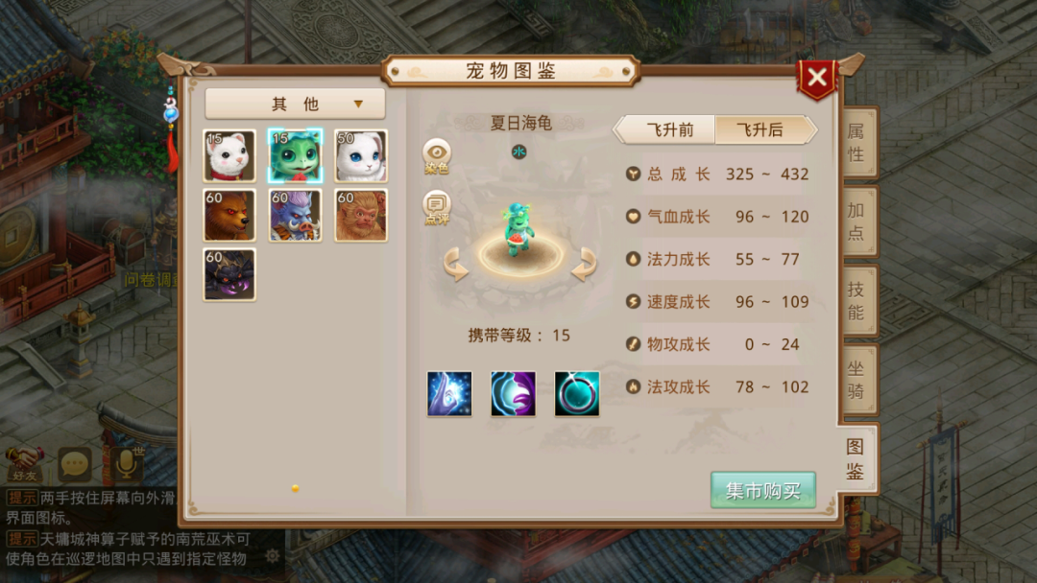The image size is (1037, 583).
Task: Select the level 60 brown bear thumbnail
Action: (x=229, y=215)
